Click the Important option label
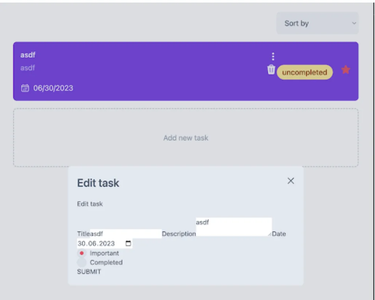Screen dimensions: 375x300 [104, 253]
